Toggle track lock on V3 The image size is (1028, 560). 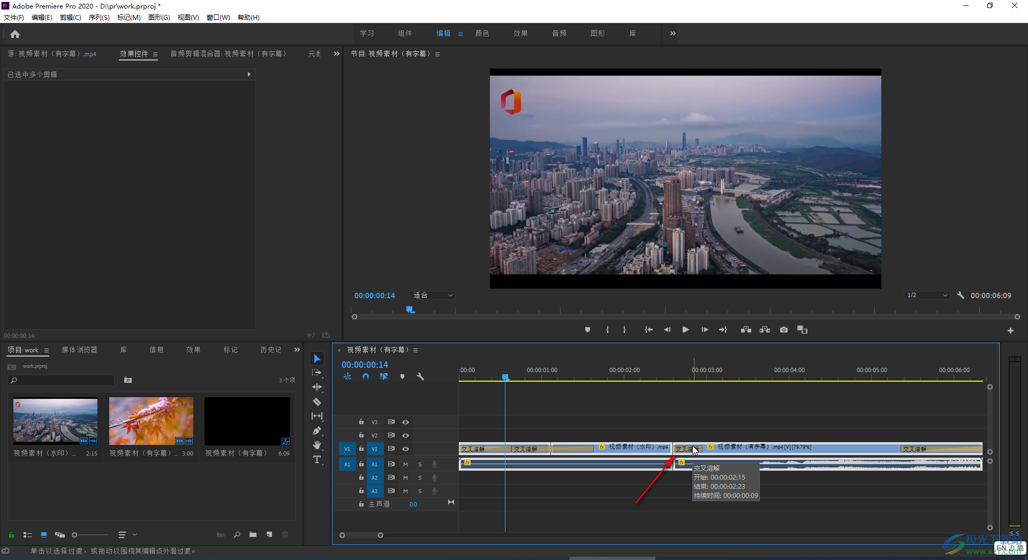(x=361, y=422)
